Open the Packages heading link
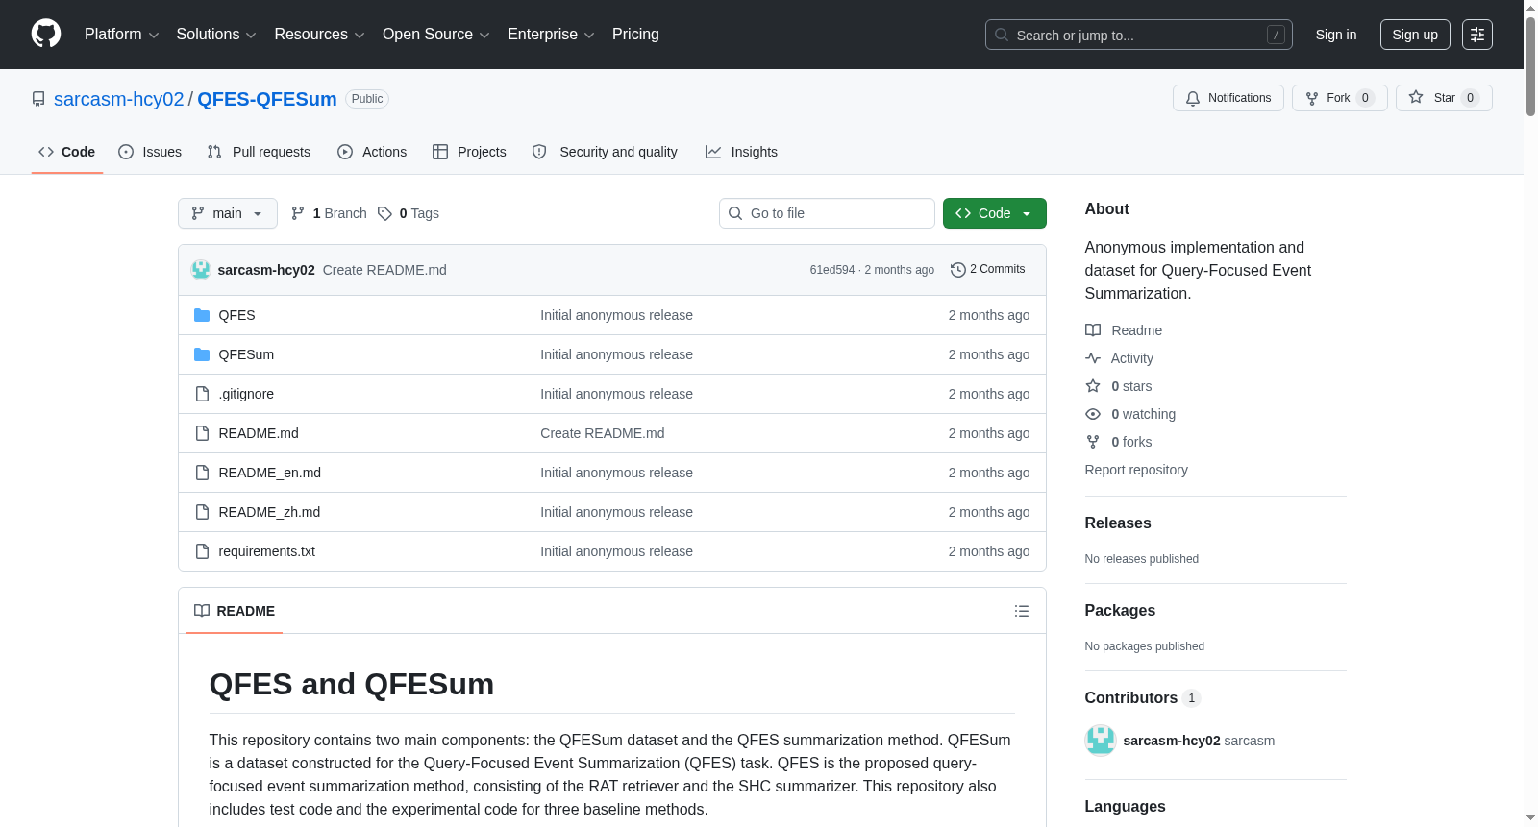The width and height of the screenshot is (1538, 827). 1120,611
